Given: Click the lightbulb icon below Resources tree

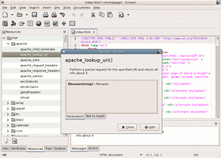Looking at the screenshot, I should click(6, 141).
